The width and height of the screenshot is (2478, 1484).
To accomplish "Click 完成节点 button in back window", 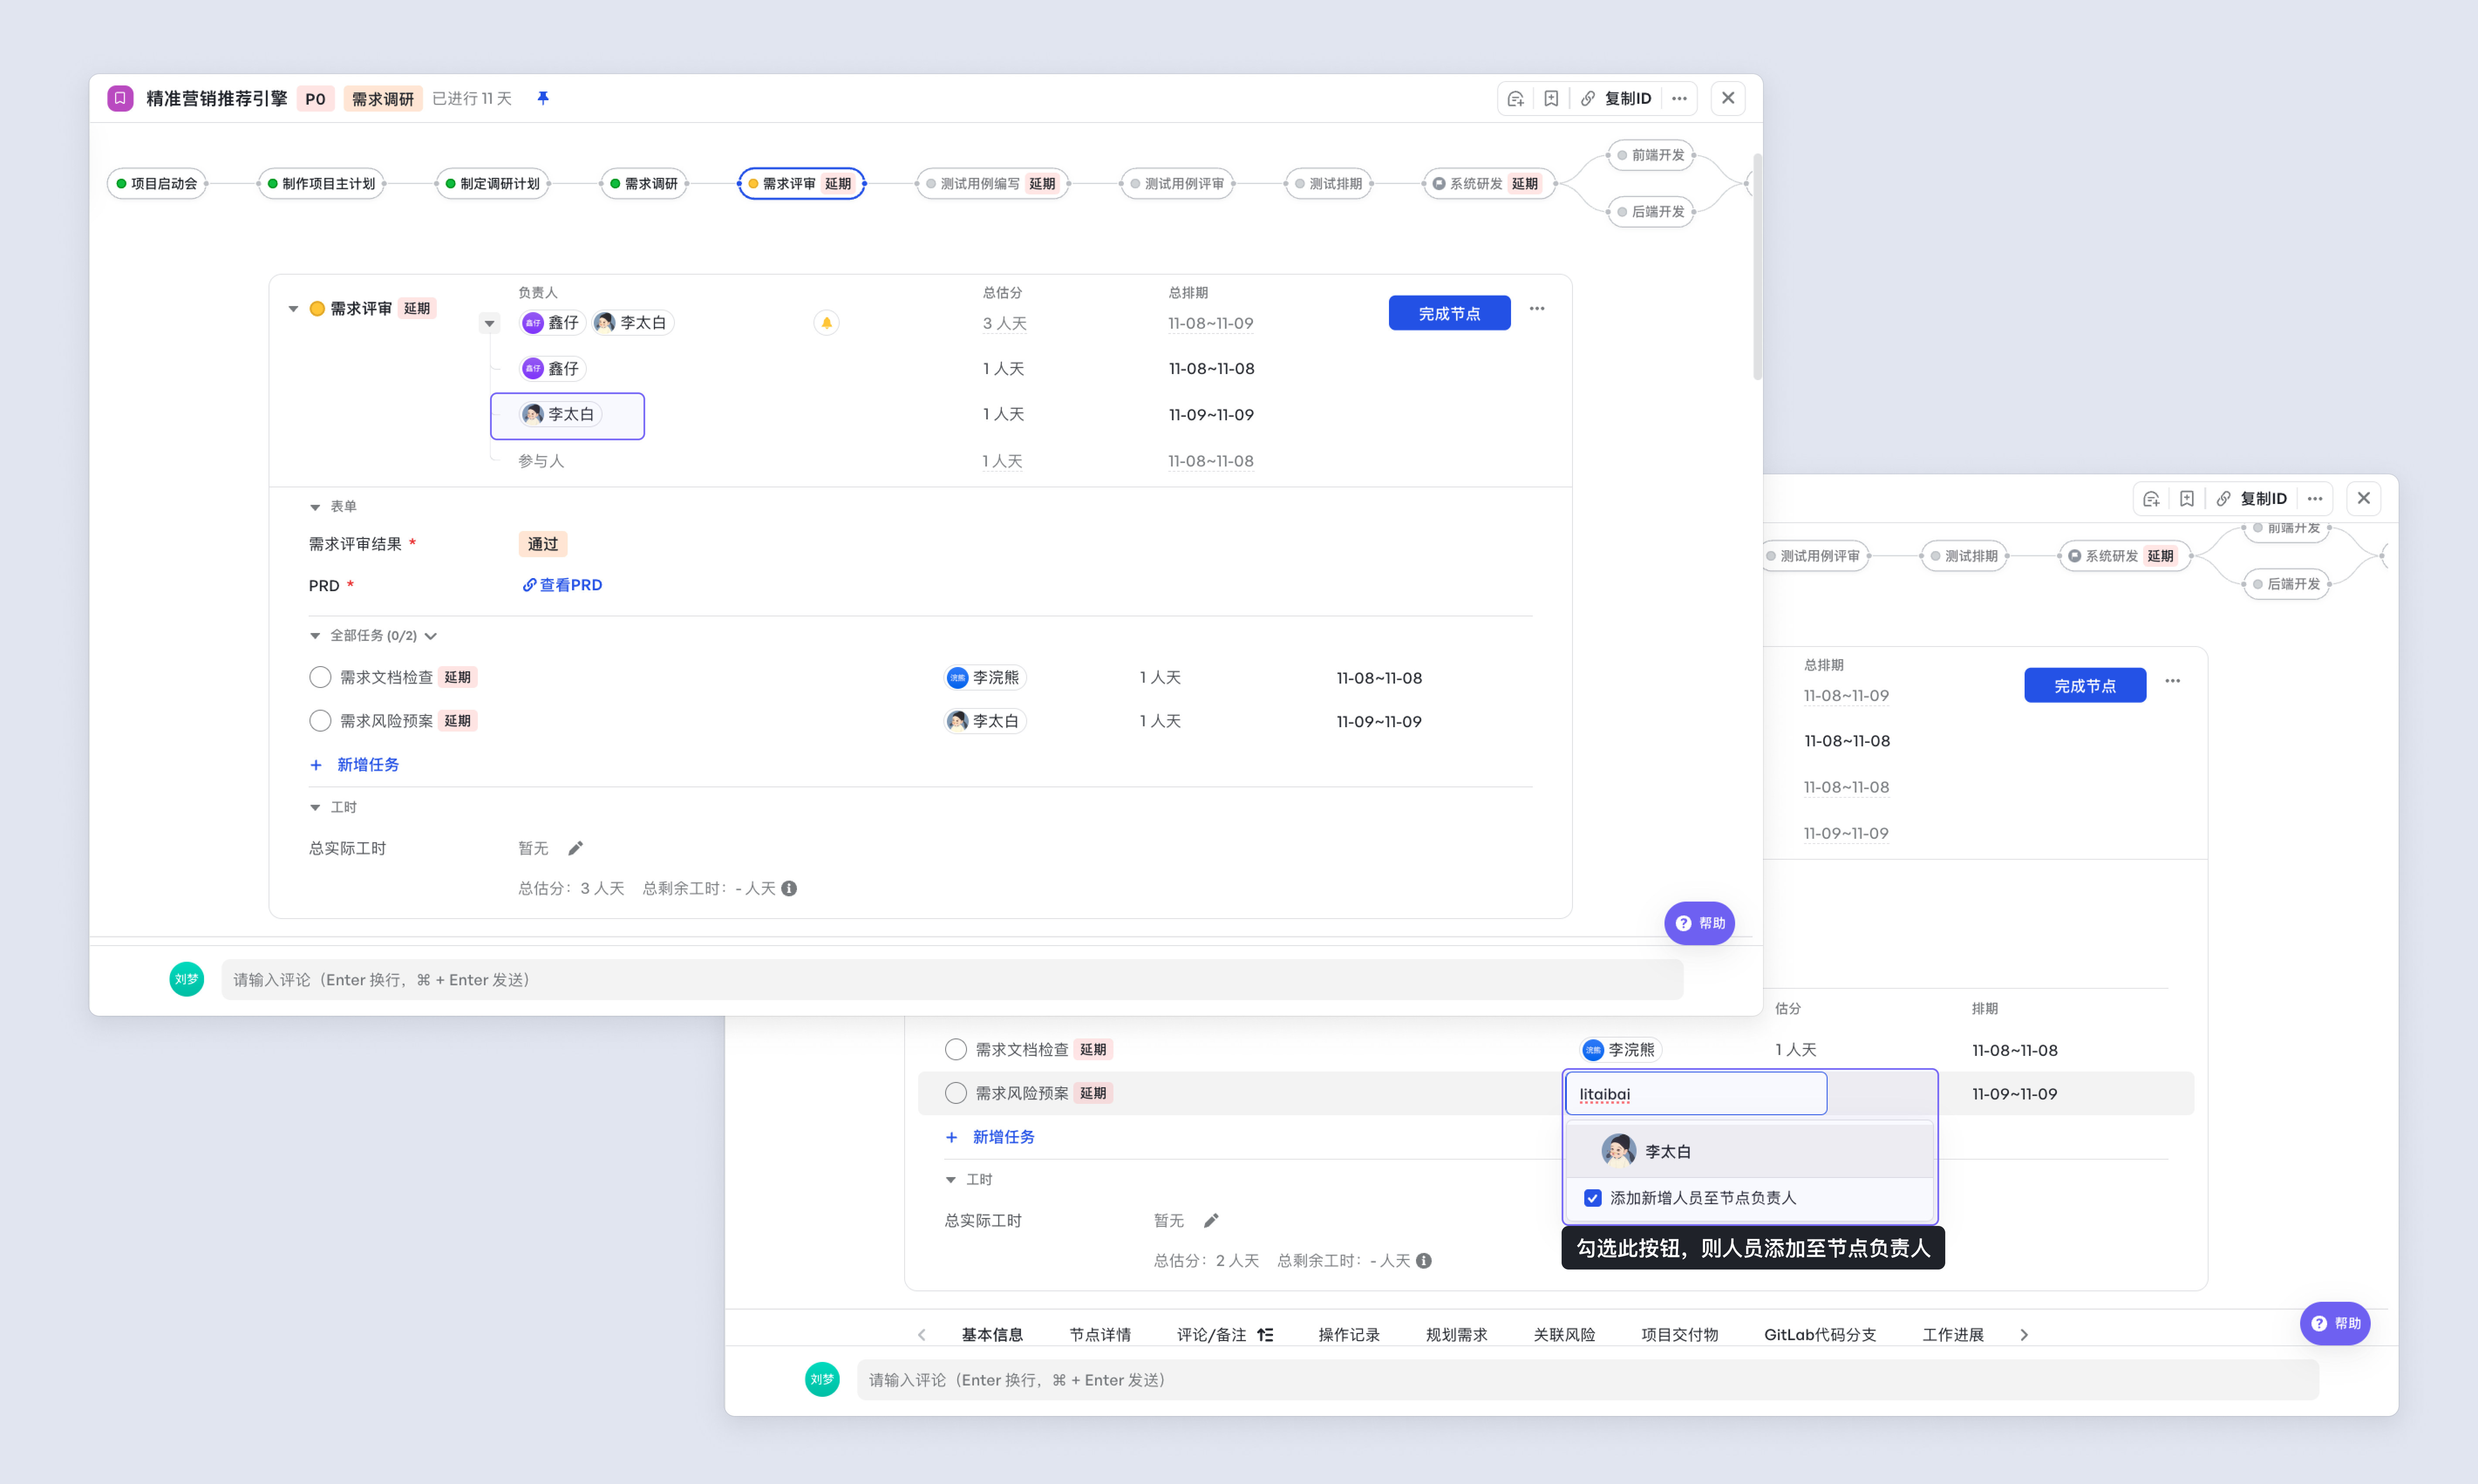I will tap(2085, 685).
